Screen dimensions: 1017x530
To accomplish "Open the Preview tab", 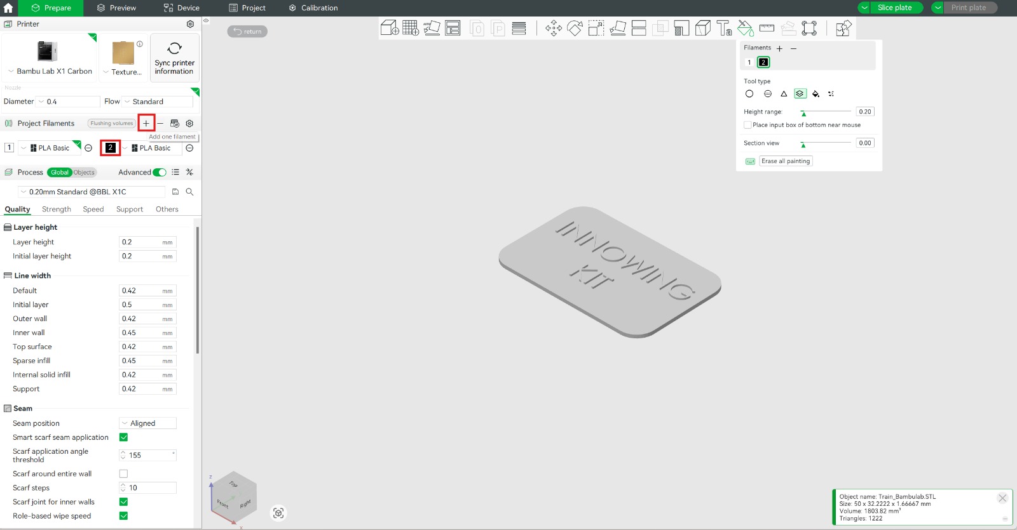I will (116, 8).
